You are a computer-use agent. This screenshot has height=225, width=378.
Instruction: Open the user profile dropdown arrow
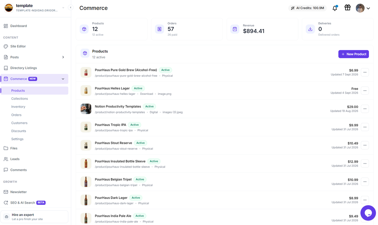click(x=368, y=8)
